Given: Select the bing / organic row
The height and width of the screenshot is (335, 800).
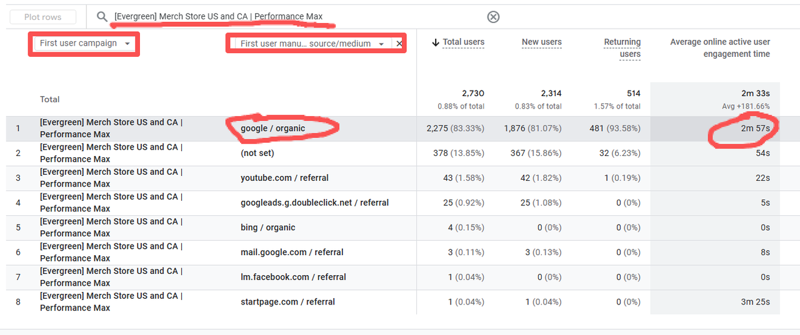Looking at the screenshot, I should coord(267,228).
